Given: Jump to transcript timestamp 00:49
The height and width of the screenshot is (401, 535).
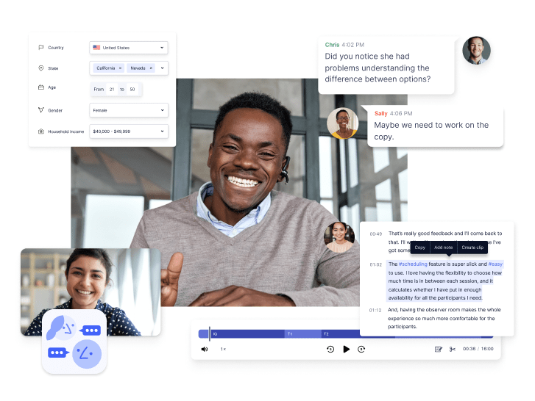Looking at the screenshot, I should 375,234.
